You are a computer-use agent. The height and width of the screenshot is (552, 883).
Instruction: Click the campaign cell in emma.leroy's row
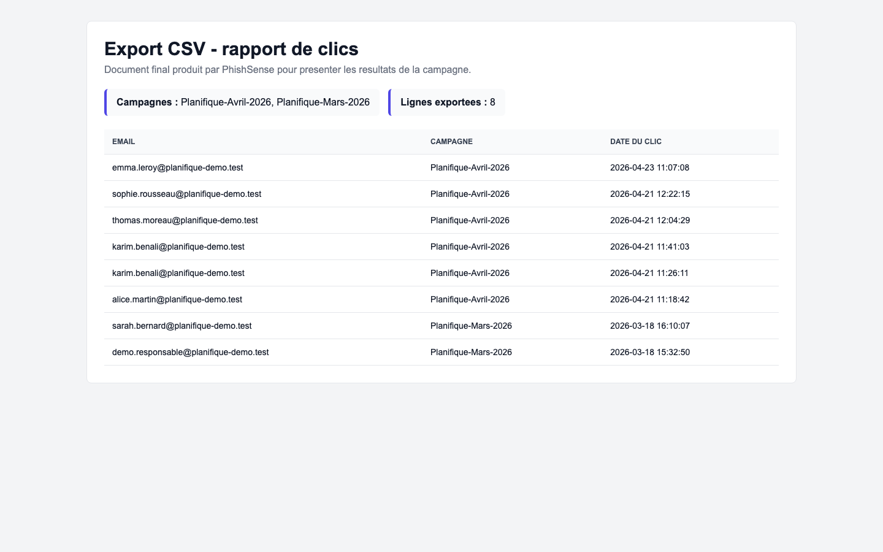coord(470,167)
